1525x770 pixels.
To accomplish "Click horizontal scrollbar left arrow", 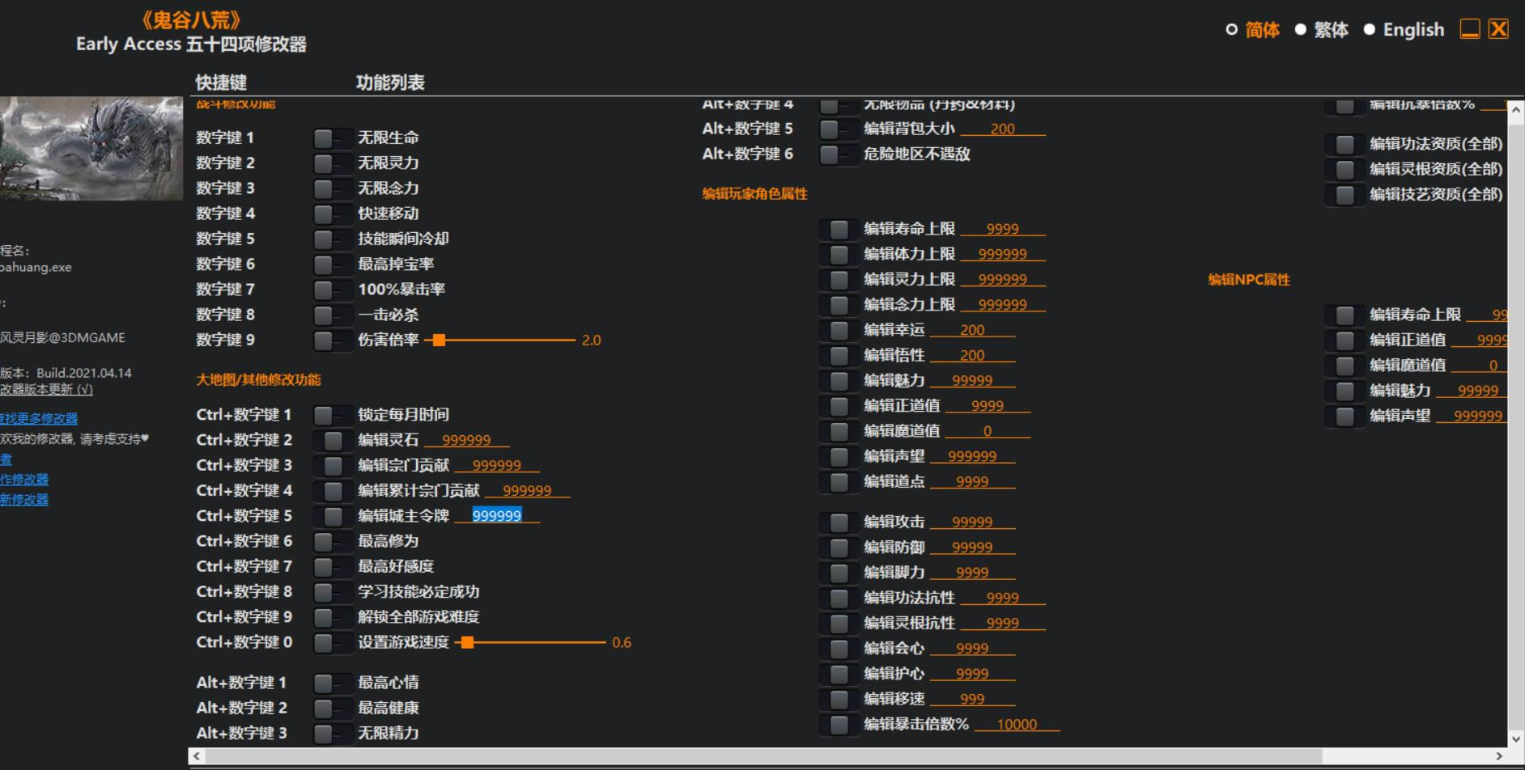I will click(197, 756).
